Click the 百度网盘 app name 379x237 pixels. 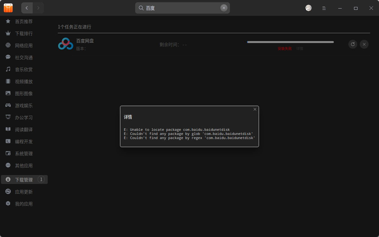pos(85,41)
